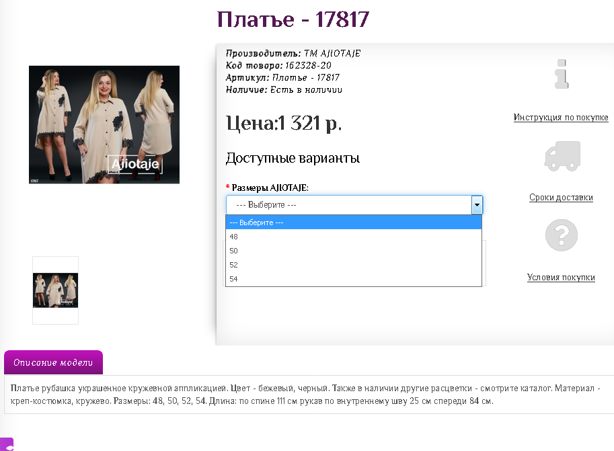
Task: Click the Код товара: 162328-20 text
Action: coord(278,65)
